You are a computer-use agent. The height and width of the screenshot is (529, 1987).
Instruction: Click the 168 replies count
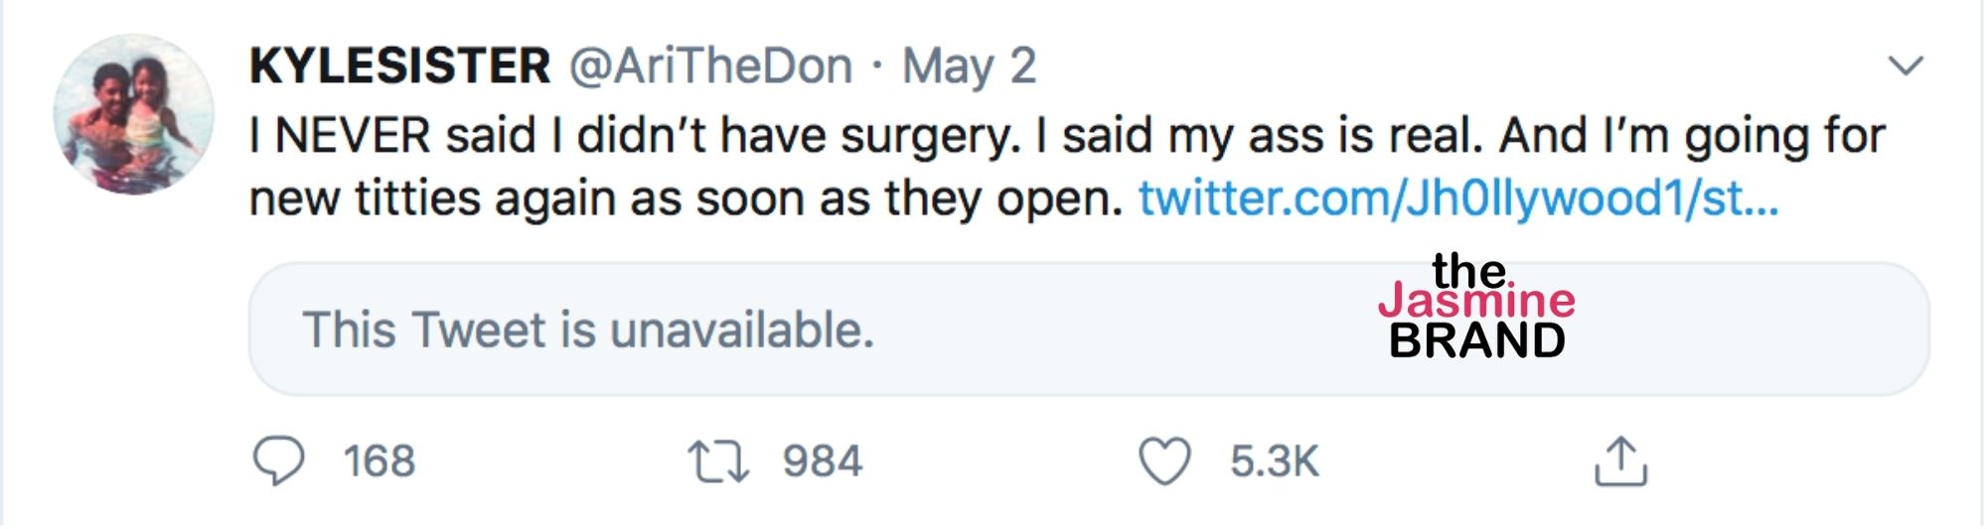pos(379,462)
